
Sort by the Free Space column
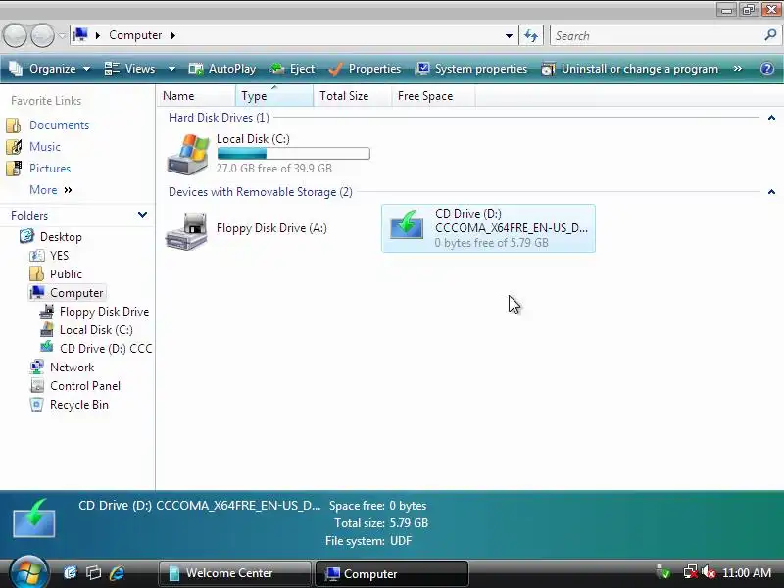coord(433,95)
